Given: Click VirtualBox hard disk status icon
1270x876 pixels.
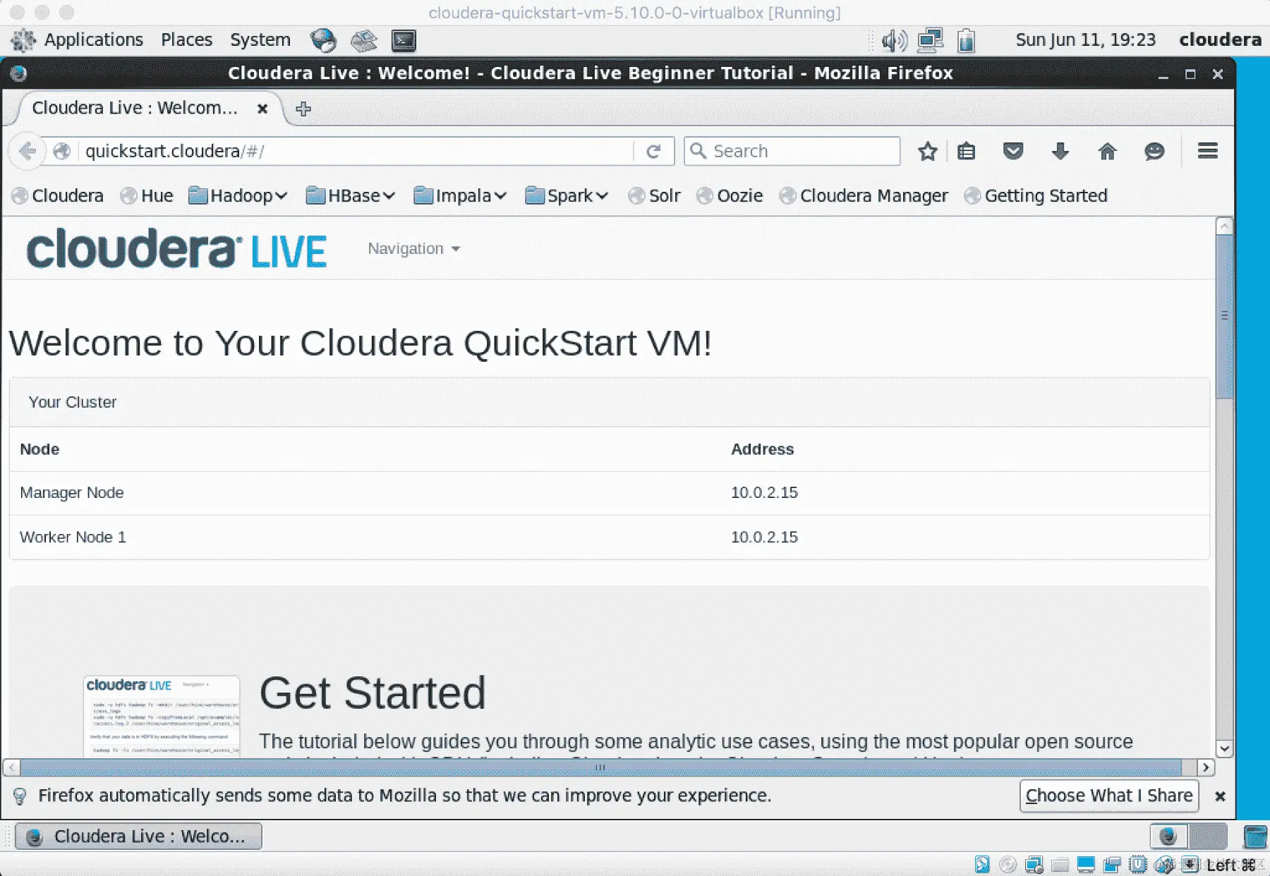Looking at the screenshot, I should (982, 865).
